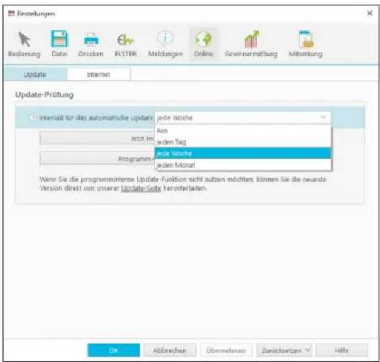Screen dimensions: 380x362
Task: Click the Update-Prüfung section heading
Action: point(44,95)
